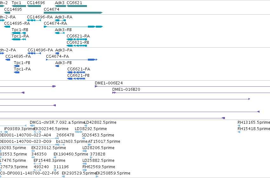Click transcript CG6621-RA

coord(78,36)
